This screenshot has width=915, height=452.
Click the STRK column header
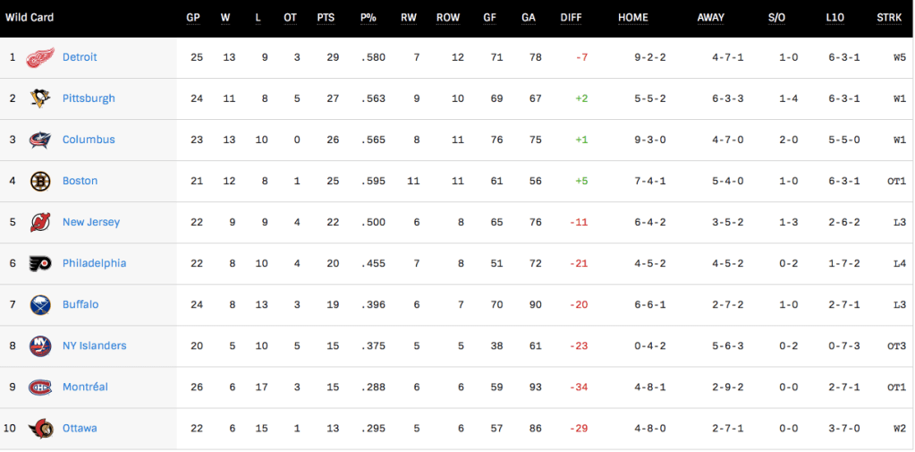[889, 18]
